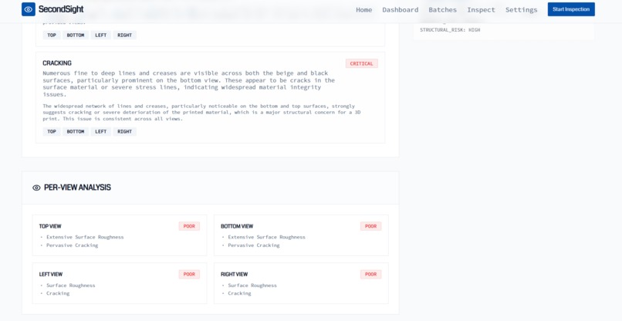The image size is (622, 321).
Task: Click the POOR badge on Left View
Action: [x=189, y=274]
